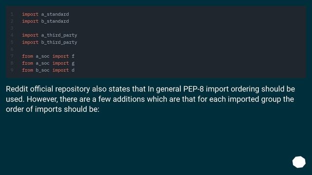The height and width of the screenshot is (175, 312).
Task: Click the phrase 'order of imports should be:'
Action: (x=53, y=109)
